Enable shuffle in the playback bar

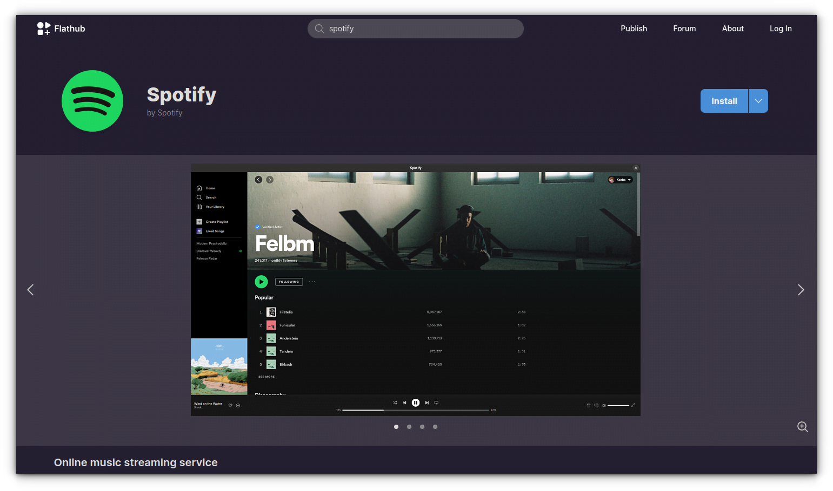click(x=395, y=403)
